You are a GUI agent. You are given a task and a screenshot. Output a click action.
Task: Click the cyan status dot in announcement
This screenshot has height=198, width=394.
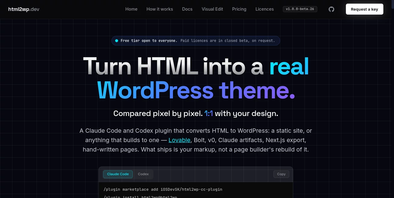[117, 41]
